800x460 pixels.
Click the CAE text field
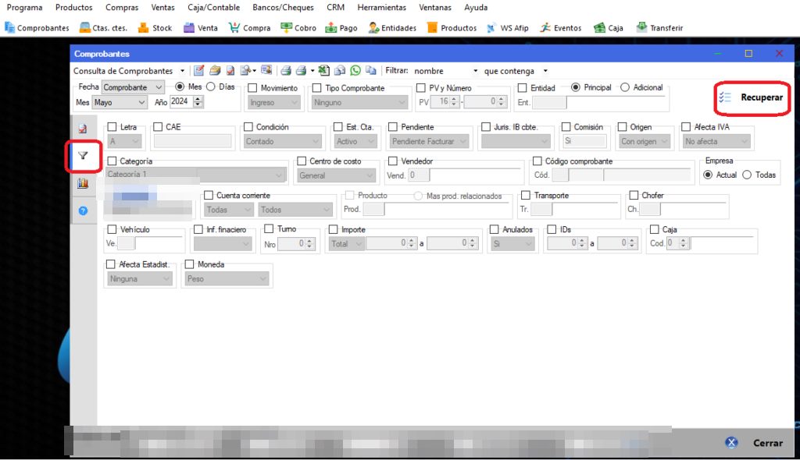click(192, 142)
